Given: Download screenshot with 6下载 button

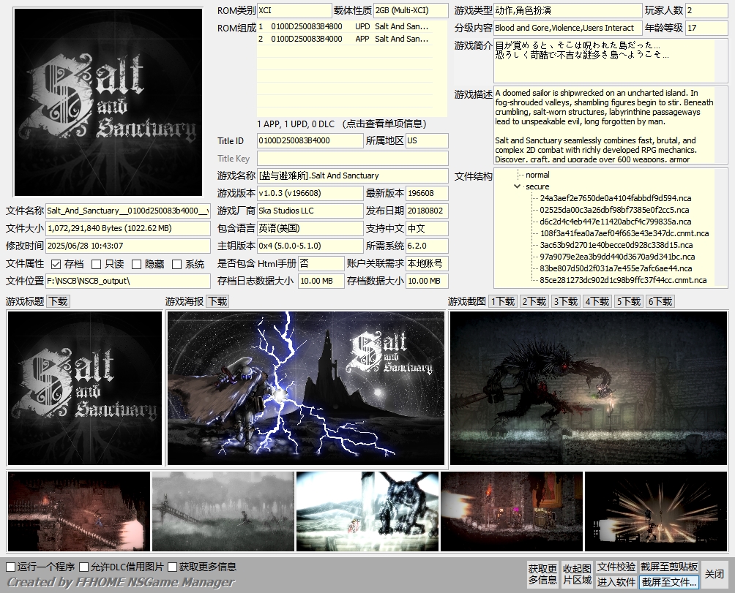Looking at the screenshot, I should click(x=660, y=301).
